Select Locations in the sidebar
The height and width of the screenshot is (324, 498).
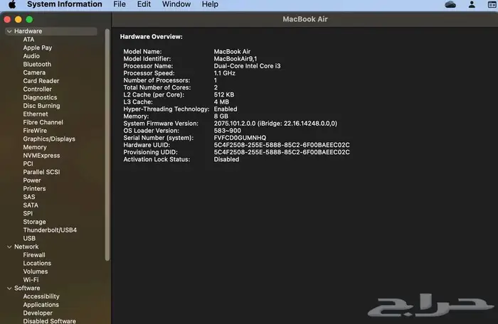(37, 263)
